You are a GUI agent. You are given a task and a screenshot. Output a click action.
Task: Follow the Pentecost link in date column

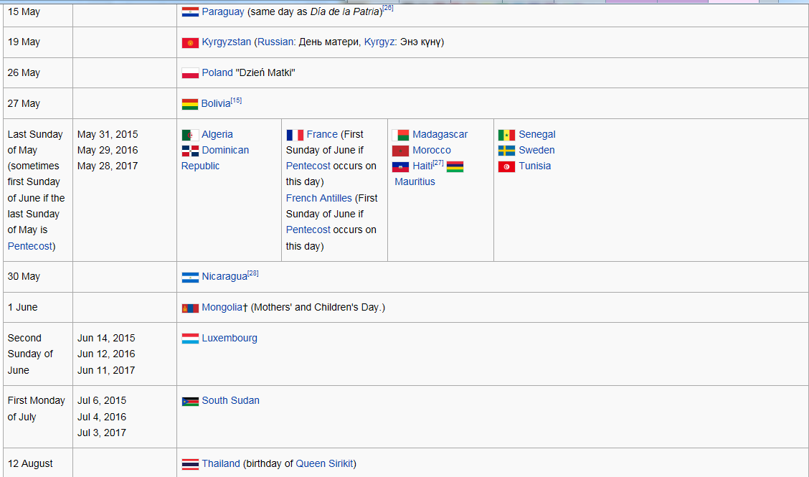[29, 246]
